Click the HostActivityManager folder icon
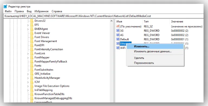The image size is (208, 106). (x=32, y=78)
